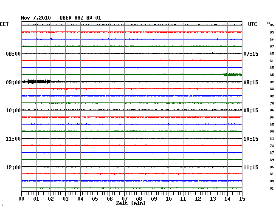Click minute tick label '01'
Image resolution: width=276 pixels, height=210 pixels.
(36, 199)
